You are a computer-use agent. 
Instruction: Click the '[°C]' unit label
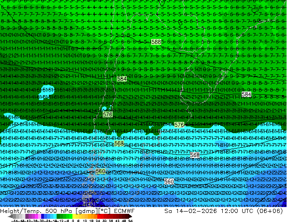[x=105, y=211]
